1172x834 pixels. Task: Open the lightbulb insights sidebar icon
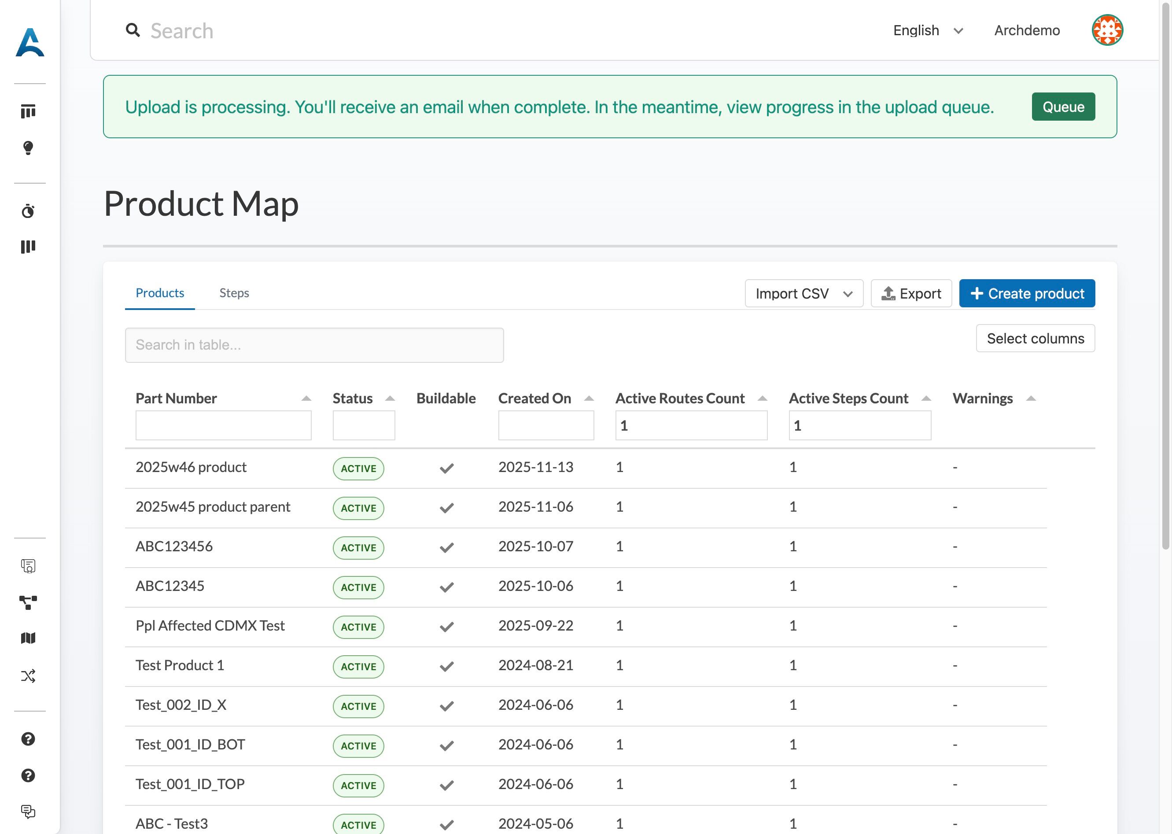click(28, 148)
